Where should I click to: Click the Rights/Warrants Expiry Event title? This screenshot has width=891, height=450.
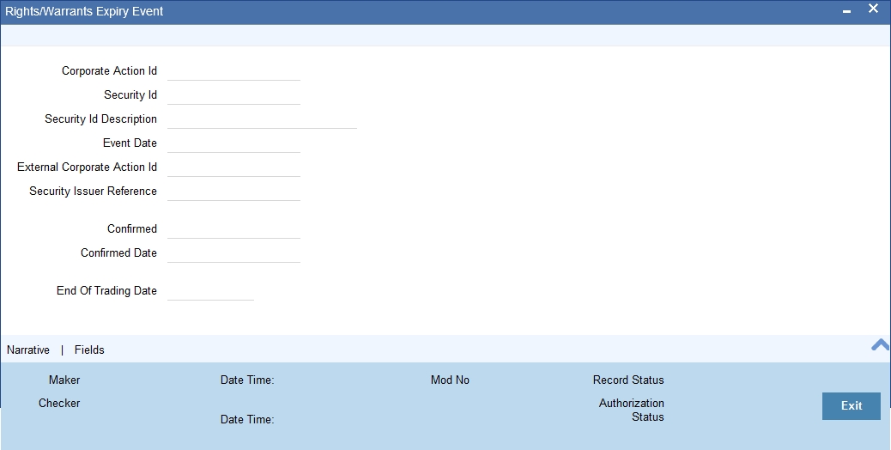pos(84,11)
